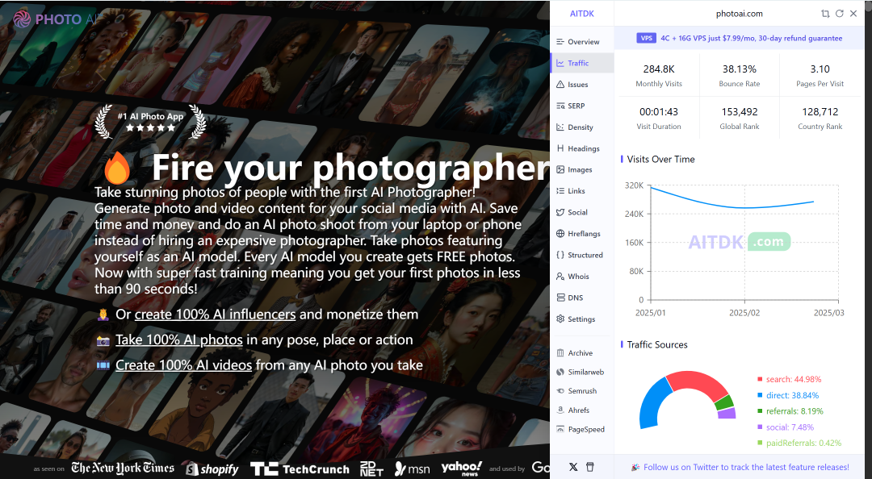
Task: Click the 3.10 Pages Per Visit value
Action: pos(820,69)
